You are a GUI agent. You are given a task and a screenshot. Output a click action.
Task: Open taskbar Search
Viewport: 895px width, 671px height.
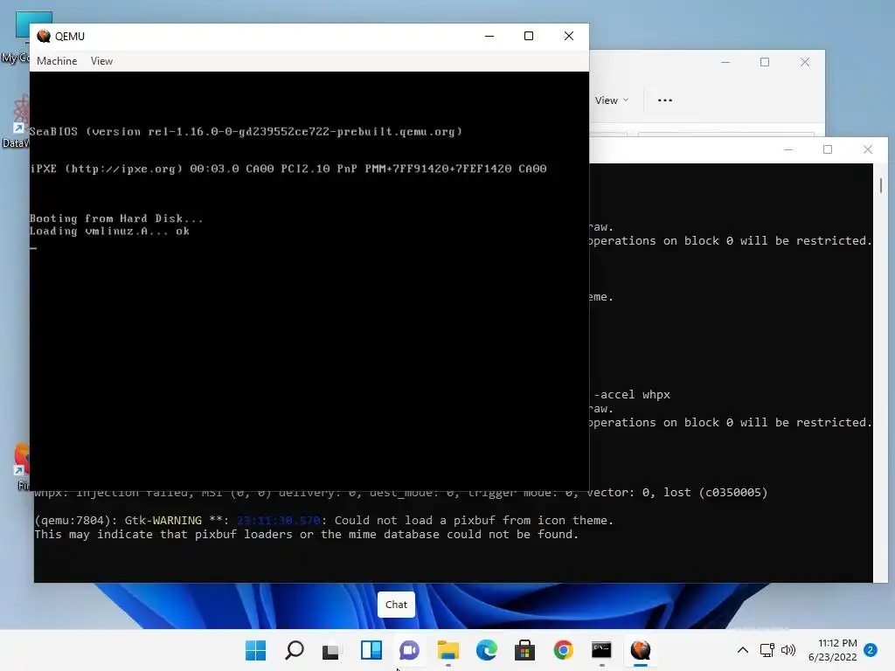(x=294, y=650)
